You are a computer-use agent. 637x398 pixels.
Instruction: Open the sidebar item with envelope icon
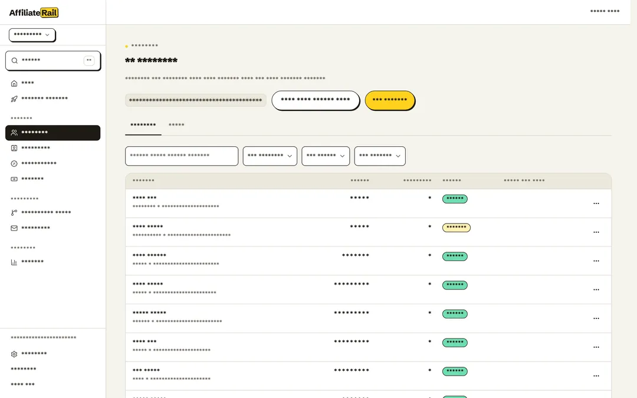coord(53,228)
